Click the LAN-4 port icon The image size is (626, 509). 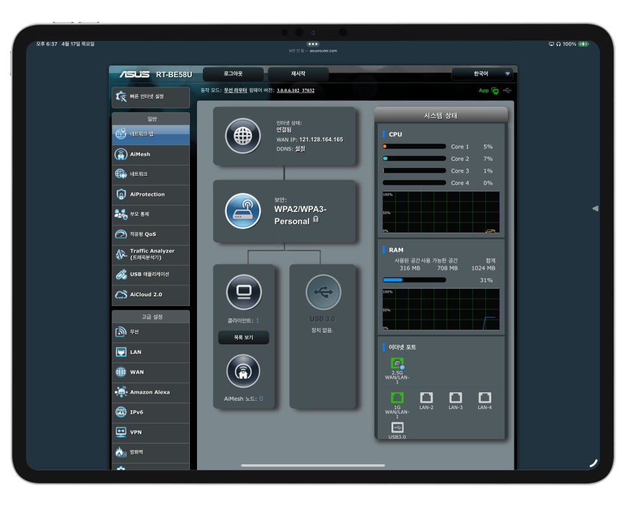(485, 397)
